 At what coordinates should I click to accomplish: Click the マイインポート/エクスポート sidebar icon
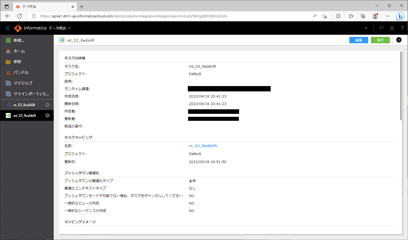(x=9, y=94)
